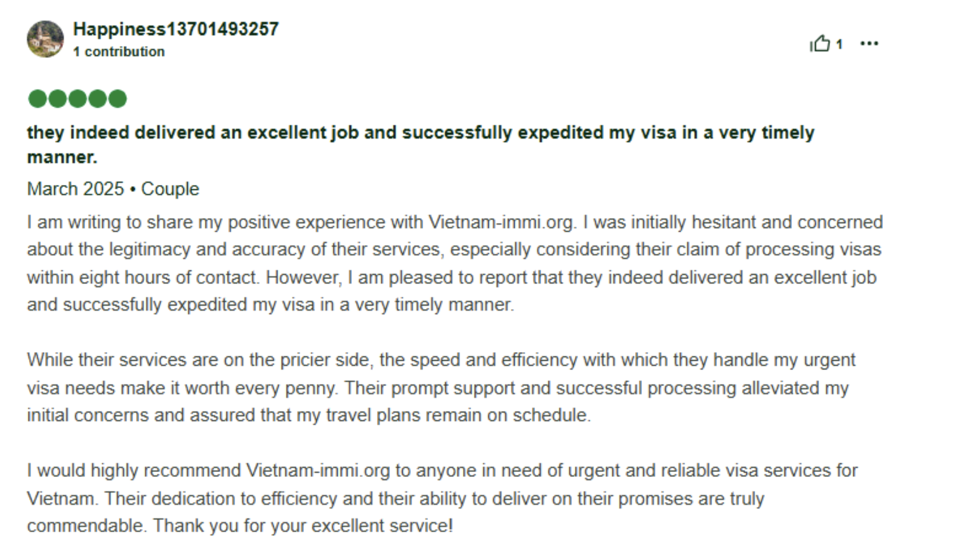Click the first green rating bubble
Viewport: 955px width, 557px height.
click(x=37, y=99)
